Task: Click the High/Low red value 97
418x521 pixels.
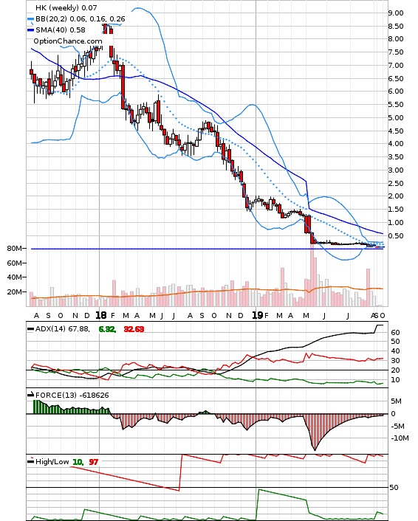Action: pyautogui.click(x=94, y=462)
